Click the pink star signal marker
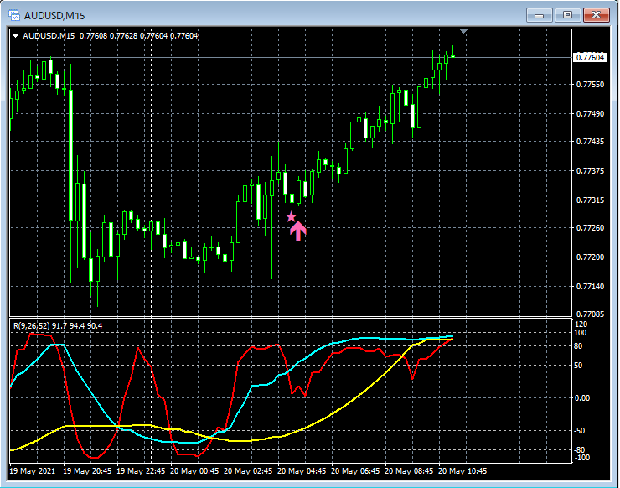This screenshot has width=620, height=488. 291,216
